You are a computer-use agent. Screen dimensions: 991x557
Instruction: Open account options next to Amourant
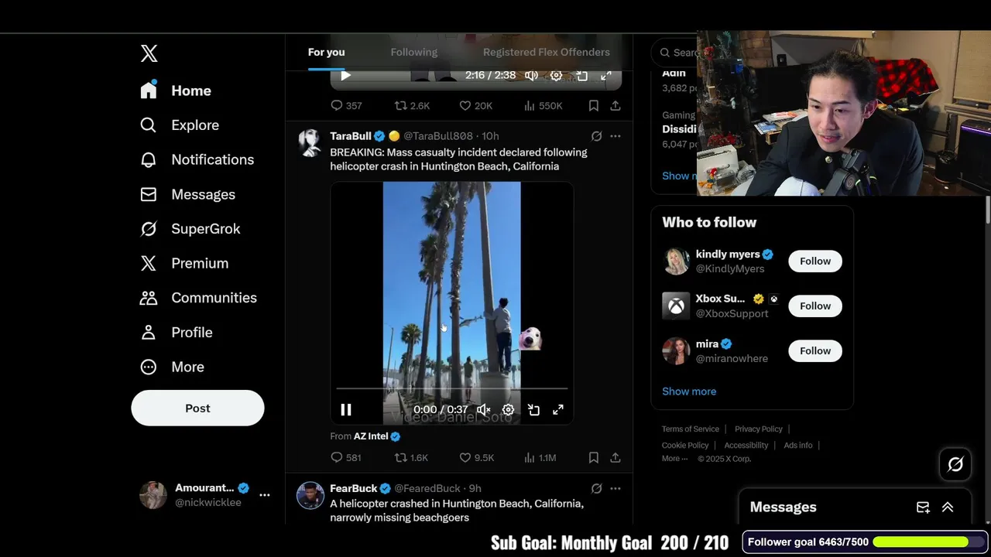pos(265,494)
